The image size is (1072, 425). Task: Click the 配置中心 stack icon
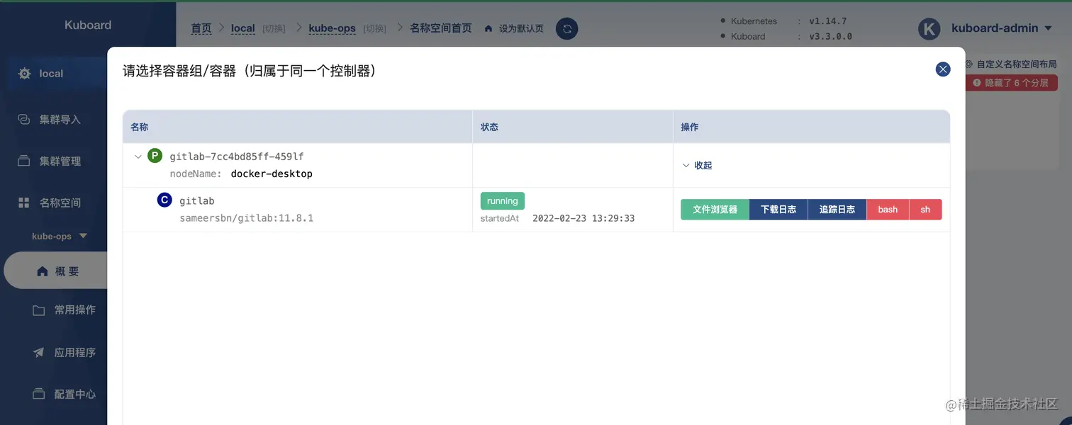pos(39,393)
